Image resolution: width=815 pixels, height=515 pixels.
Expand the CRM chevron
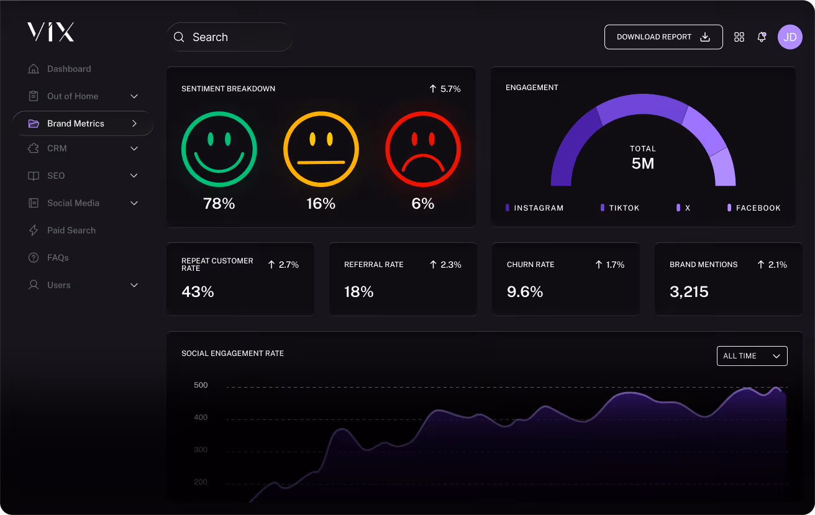tap(134, 148)
